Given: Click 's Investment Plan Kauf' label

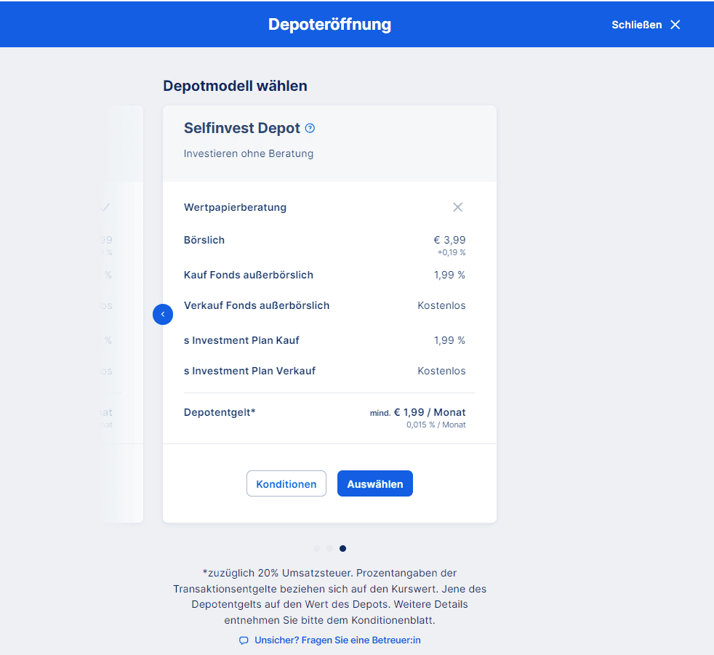Looking at the screenshot, I should coord(241,340).
